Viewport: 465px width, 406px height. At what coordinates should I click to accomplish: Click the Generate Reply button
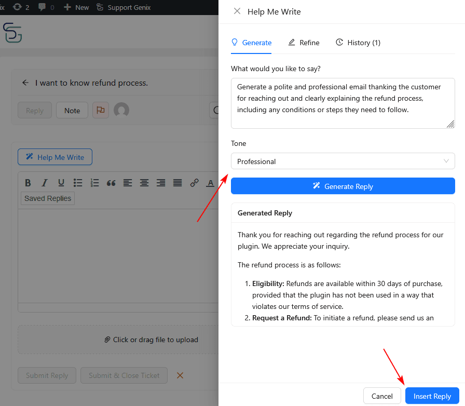(x=343, y=186)
